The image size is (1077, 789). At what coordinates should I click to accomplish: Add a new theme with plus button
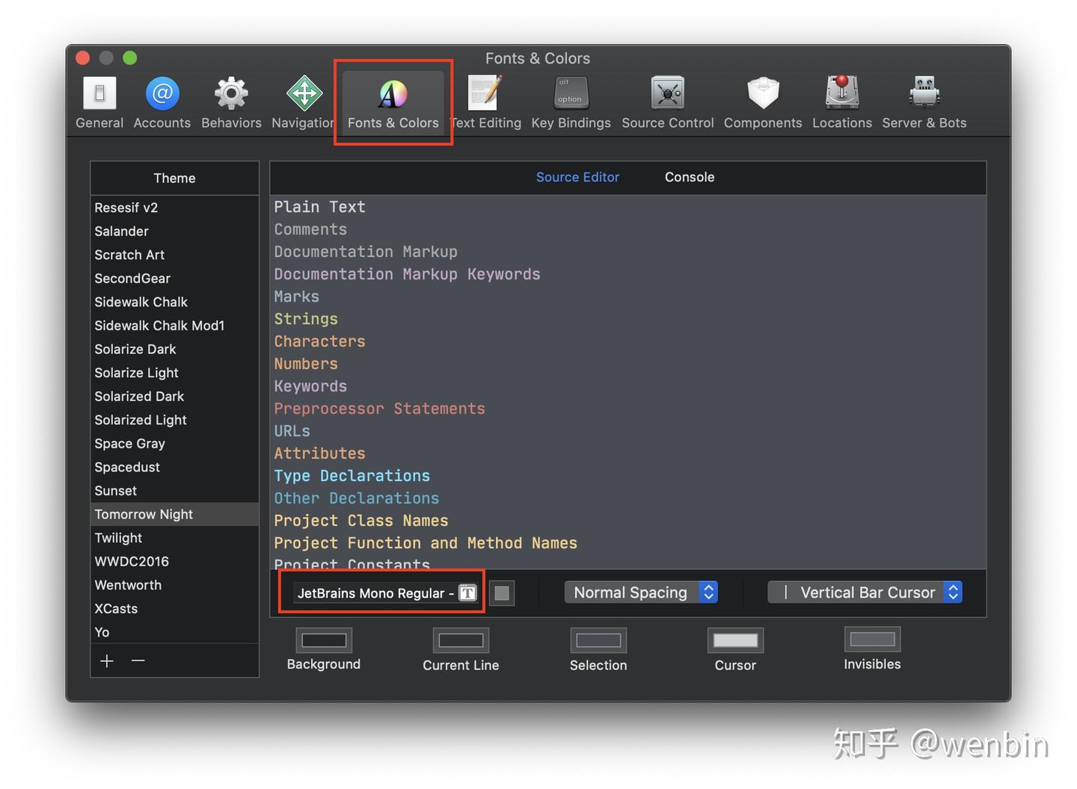(107, 660)
